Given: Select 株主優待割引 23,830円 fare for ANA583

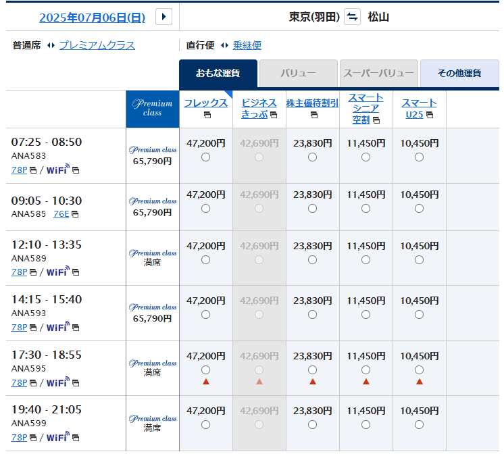Looking at the screenshot, I should click(312, 157).
